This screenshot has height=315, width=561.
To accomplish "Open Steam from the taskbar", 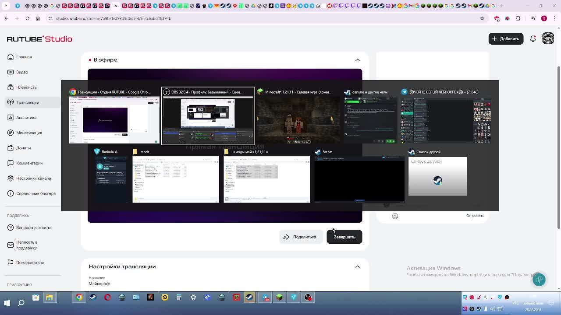I will click(x=250, y=297).
